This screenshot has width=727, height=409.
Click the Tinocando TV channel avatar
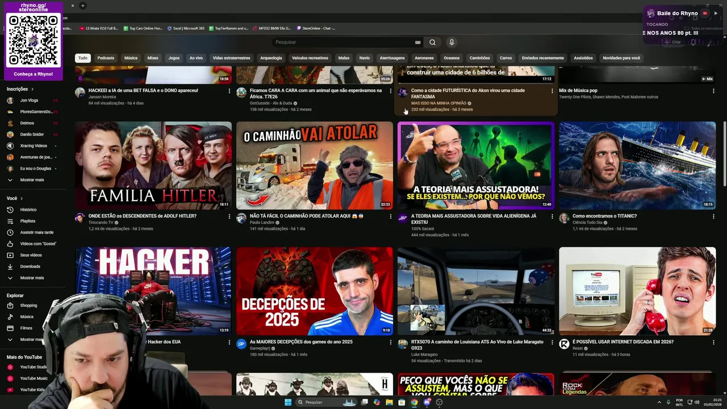pos(80,218)
